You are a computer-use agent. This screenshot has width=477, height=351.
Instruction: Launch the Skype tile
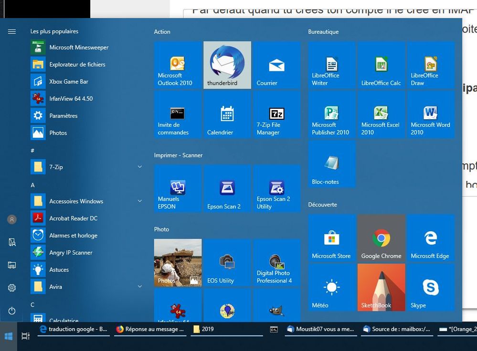430,288
